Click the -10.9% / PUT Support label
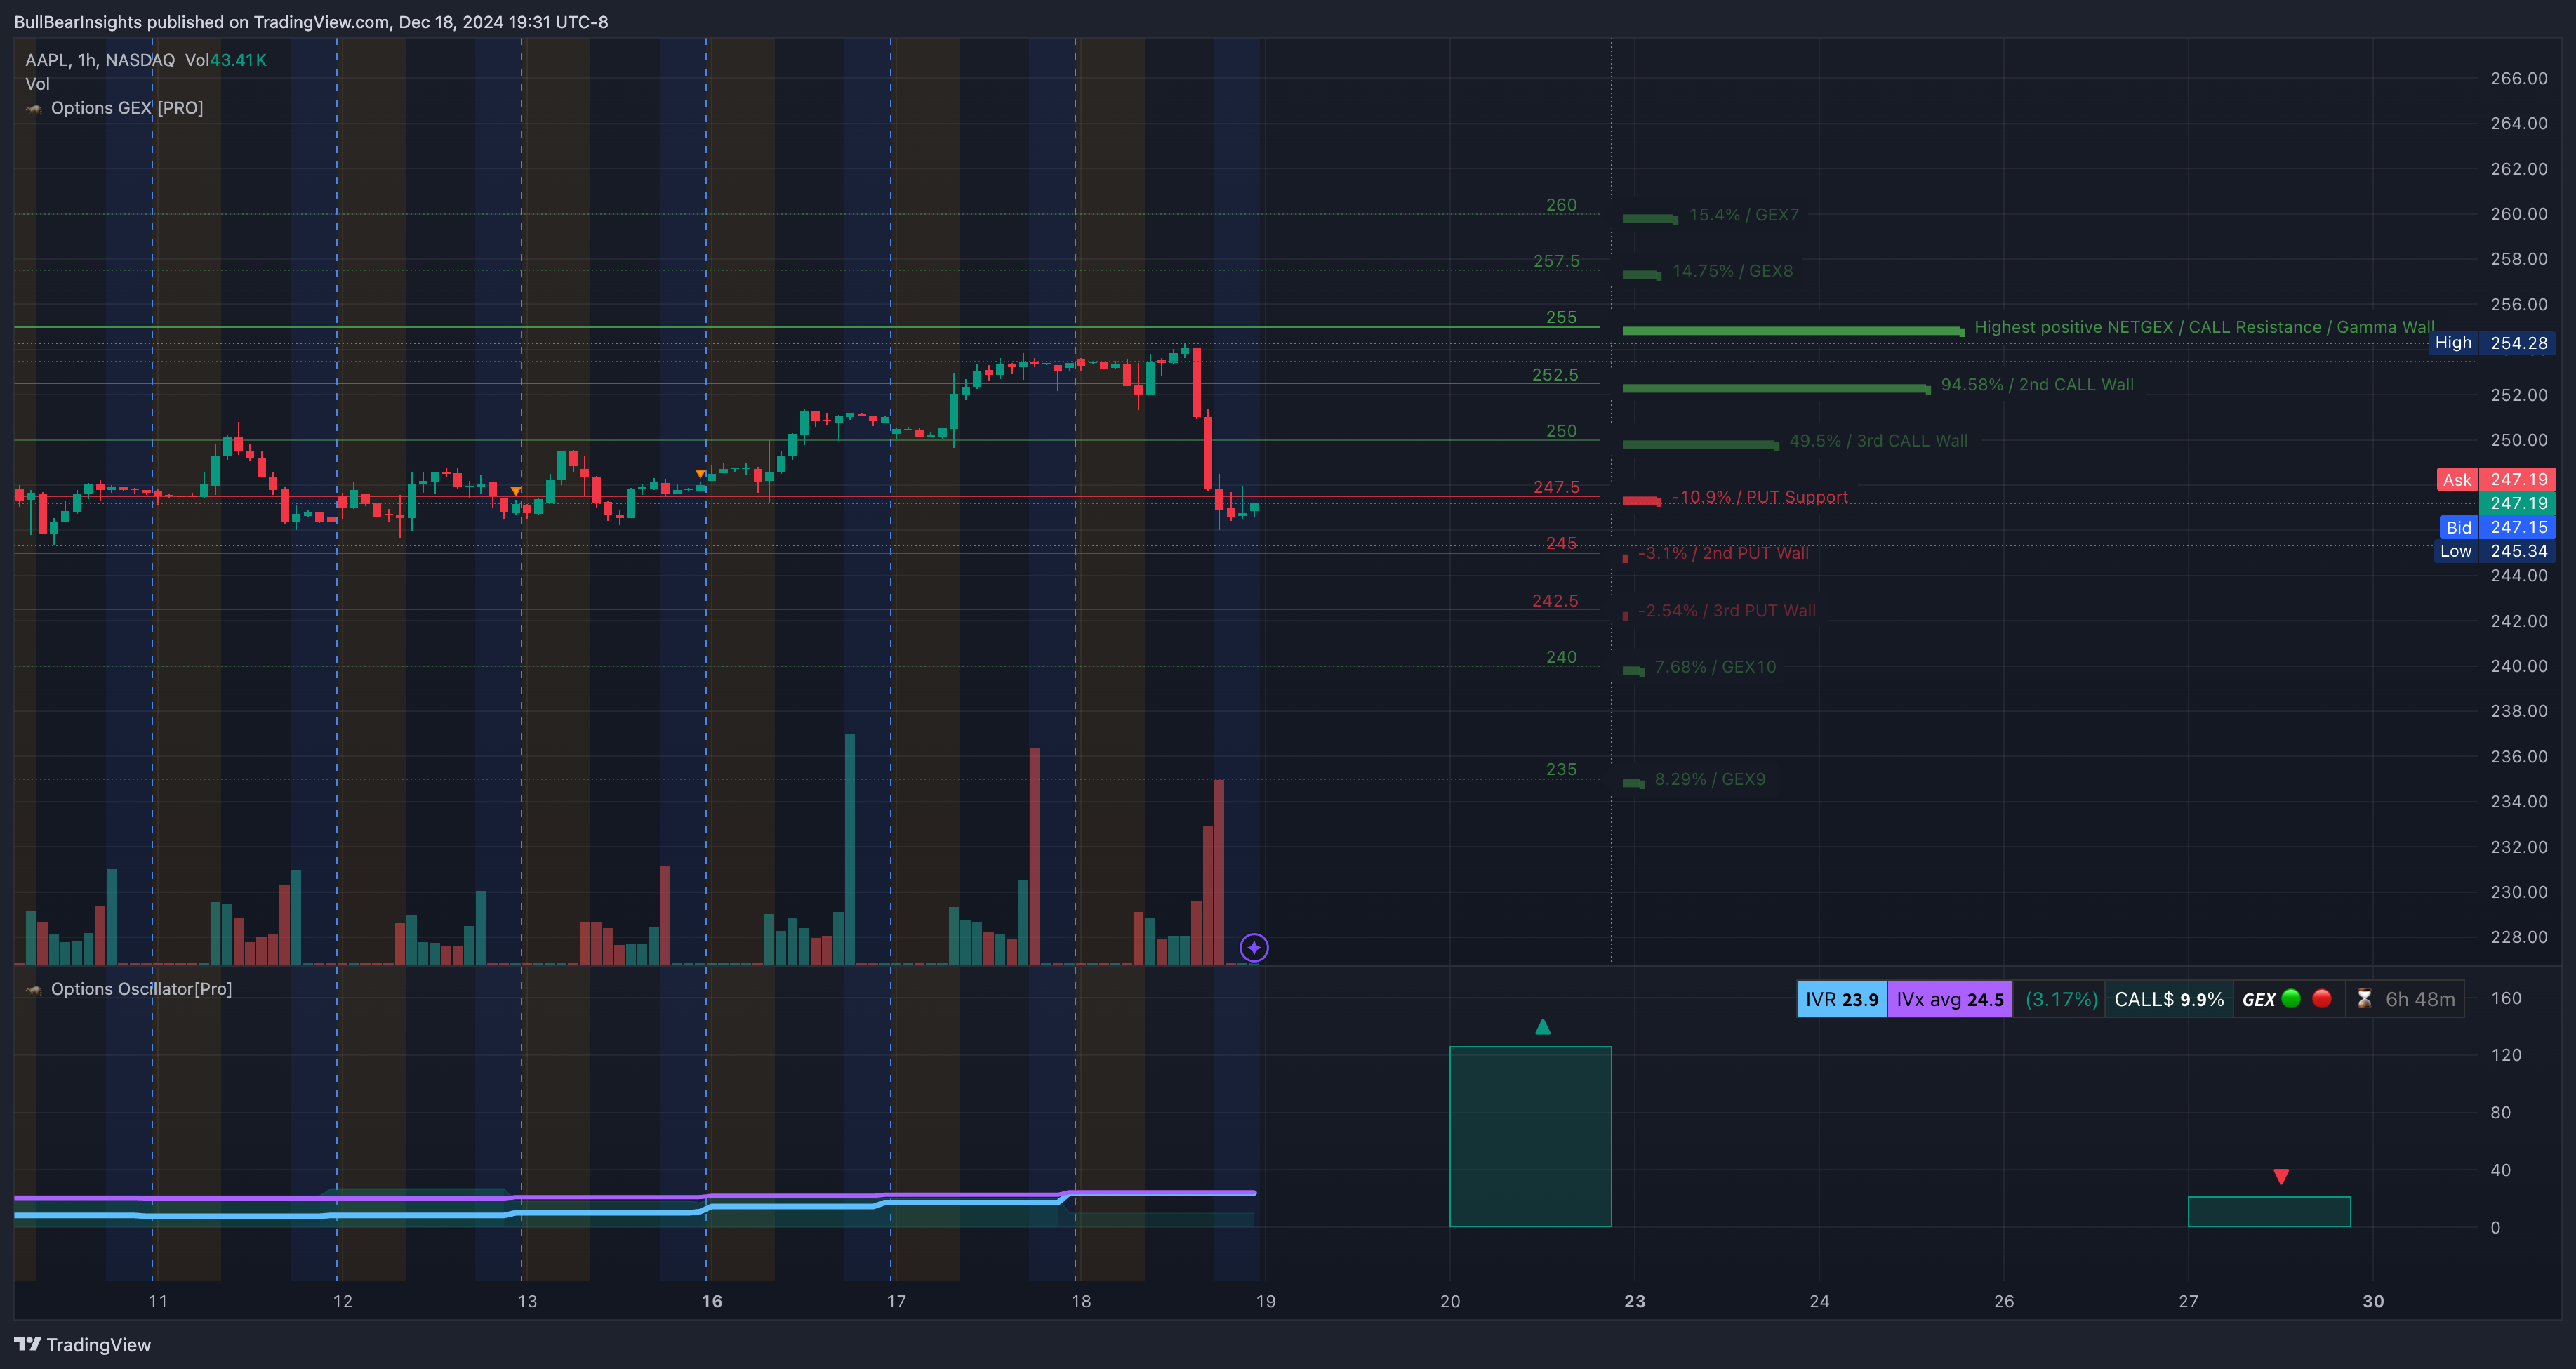This screenshot has height=1369, width=2576. pos(1760,497)
